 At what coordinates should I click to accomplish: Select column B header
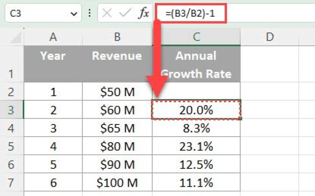point(117,37)
